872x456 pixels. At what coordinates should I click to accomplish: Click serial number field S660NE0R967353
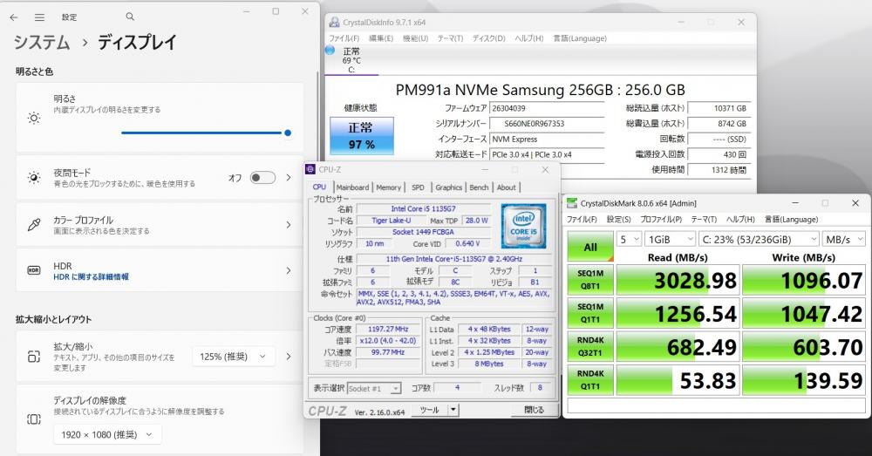547,124
